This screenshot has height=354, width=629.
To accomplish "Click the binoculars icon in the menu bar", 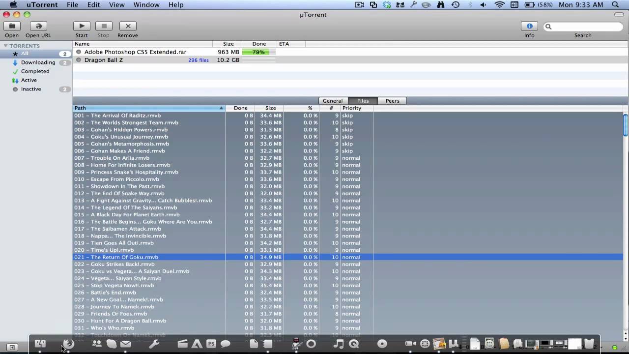I will pos(440,4).
